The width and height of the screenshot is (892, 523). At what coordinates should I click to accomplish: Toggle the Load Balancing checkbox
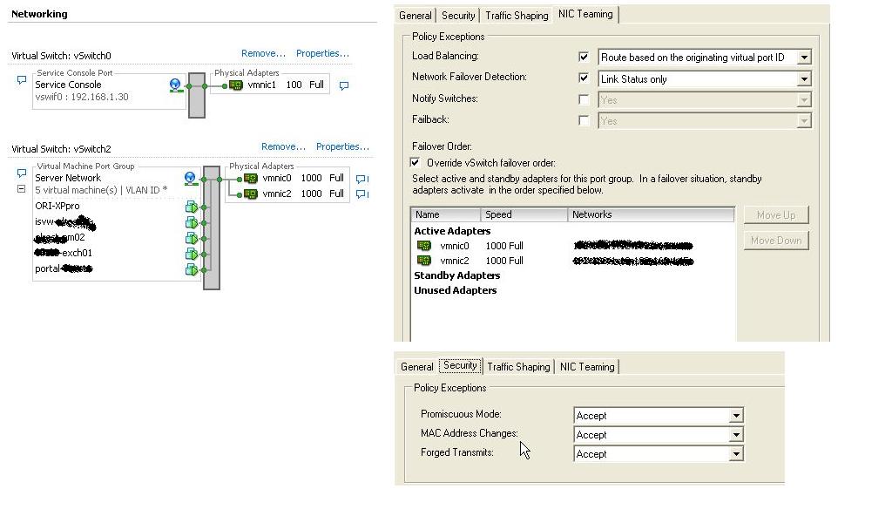click(x=584, y=58)
